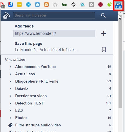Add feed with the plus icon
This screenshot has width=125, height=132.
(x=104, y=33)
